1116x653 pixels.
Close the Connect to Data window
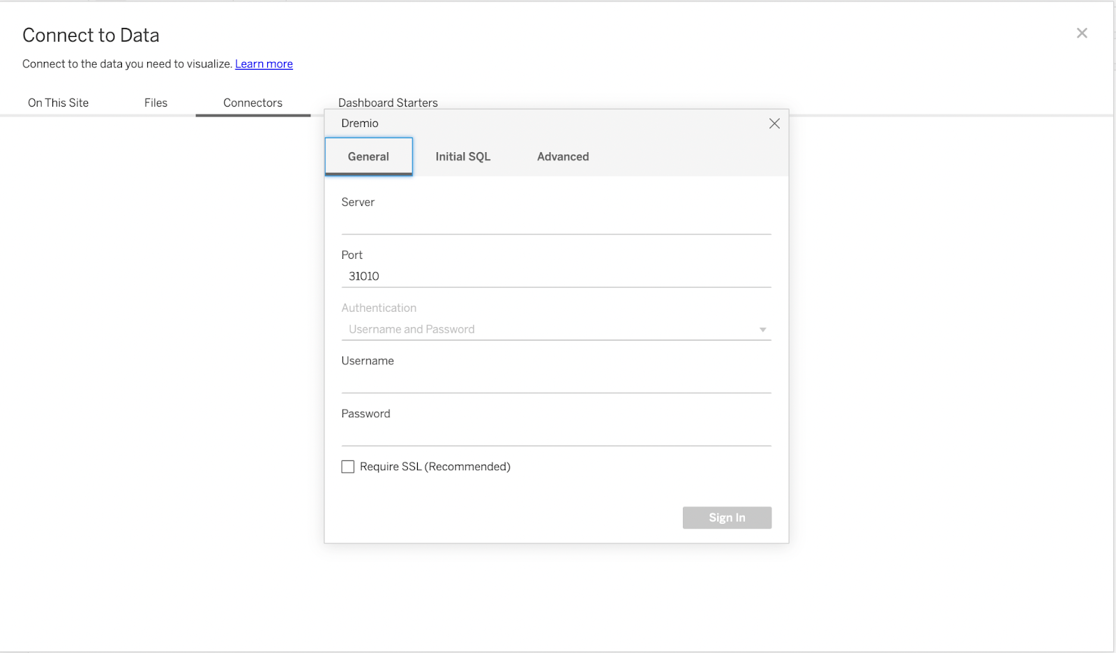tap(1082, 33)
